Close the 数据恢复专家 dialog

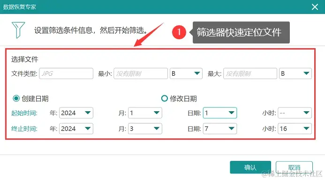click(315, 7)
